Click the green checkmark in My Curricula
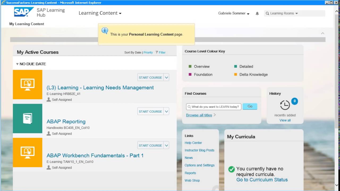 click(232, 169)
